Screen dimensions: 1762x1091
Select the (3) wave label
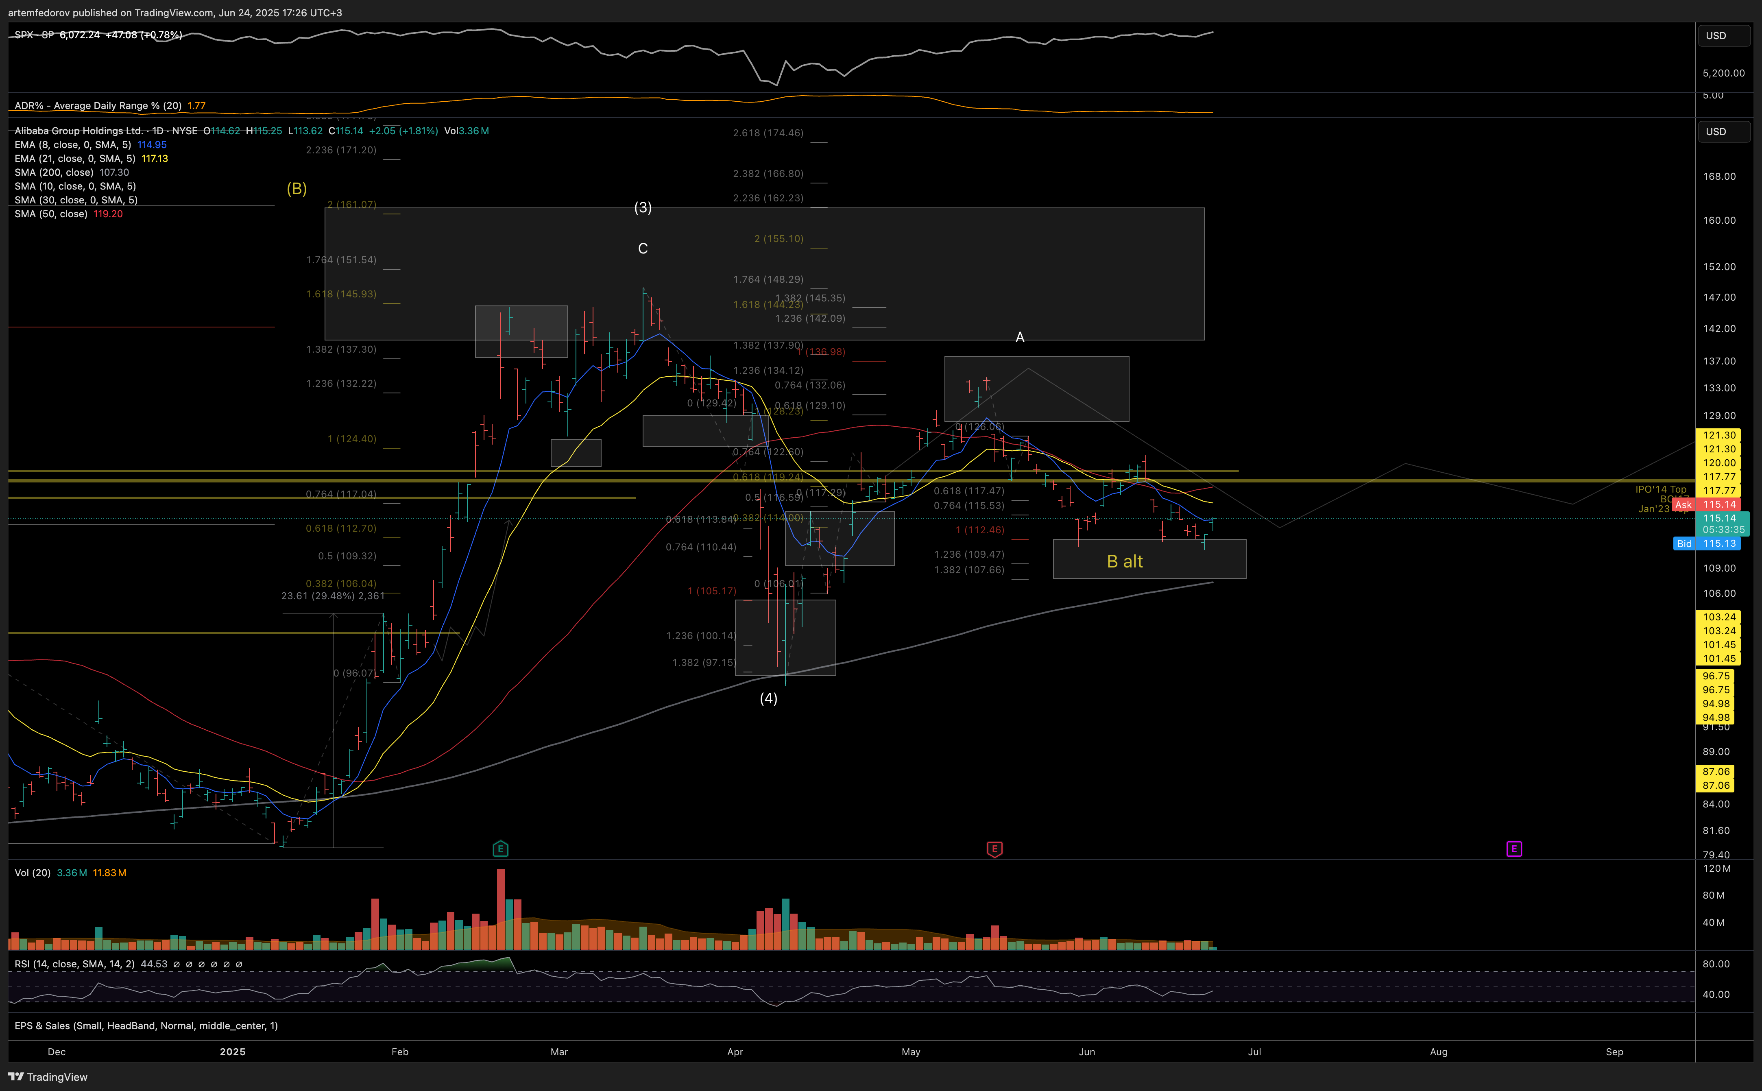click(x=643, y=207)
